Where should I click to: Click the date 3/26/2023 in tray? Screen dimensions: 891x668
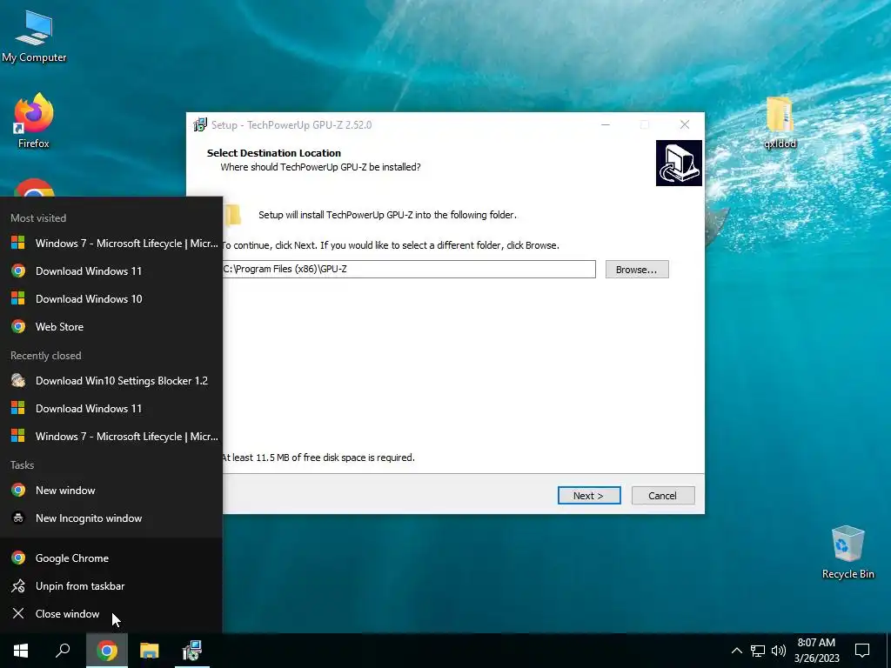pyautogui.click(x=816, y=658)
